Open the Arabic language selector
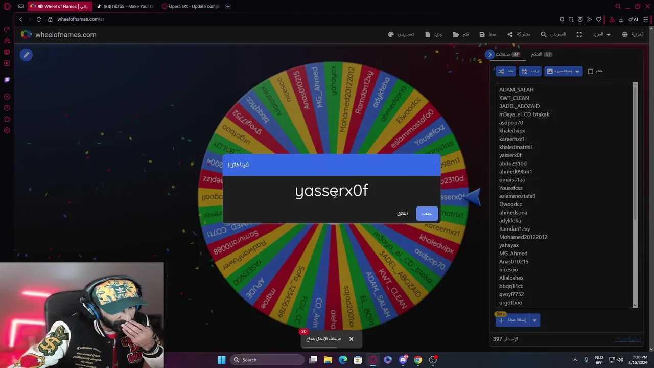 pos(633,34)
